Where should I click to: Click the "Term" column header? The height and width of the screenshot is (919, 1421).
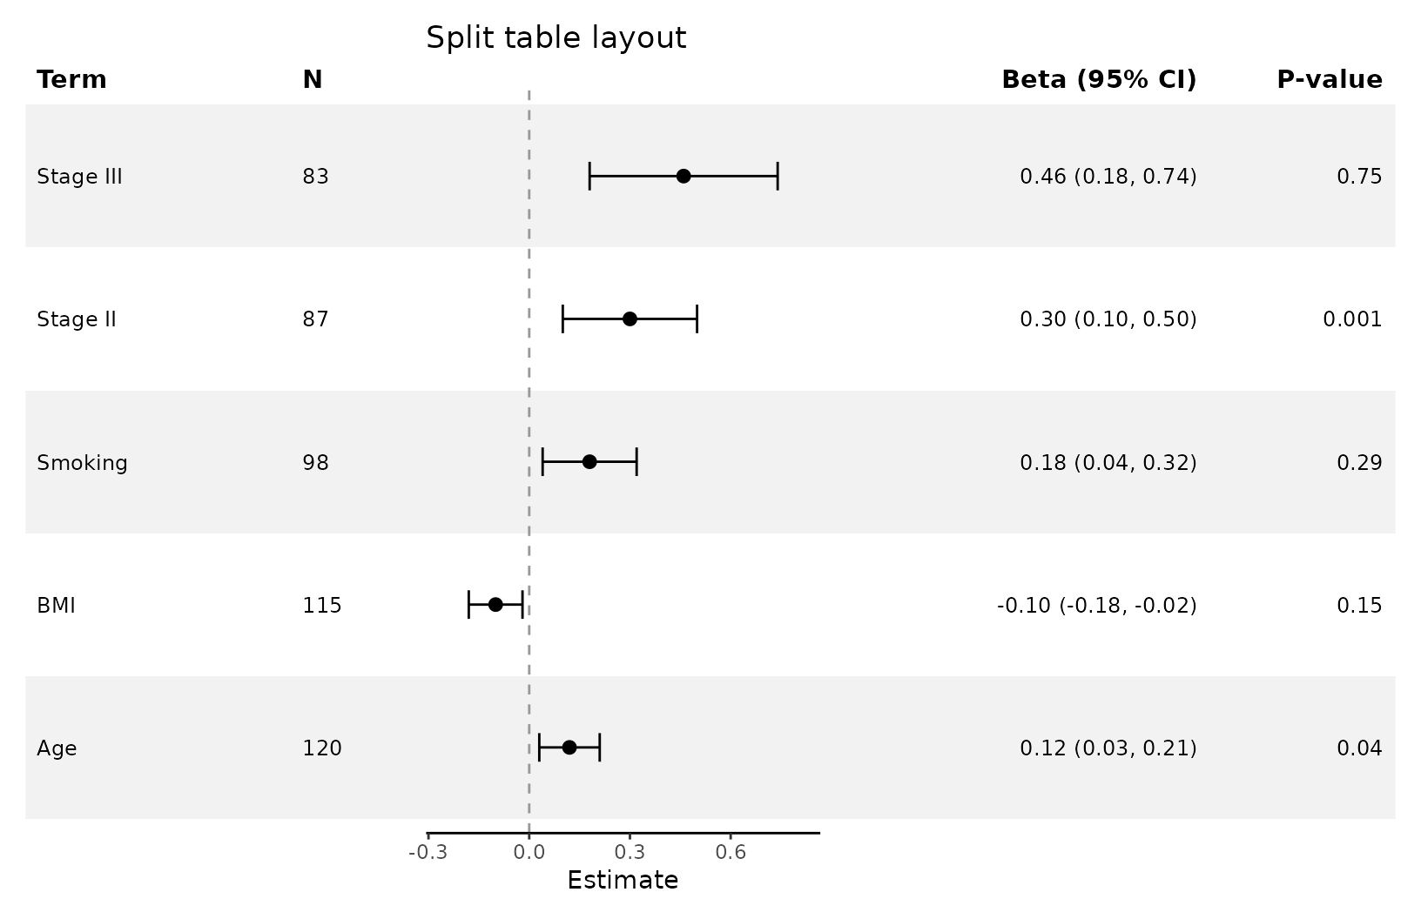point(71,80)
